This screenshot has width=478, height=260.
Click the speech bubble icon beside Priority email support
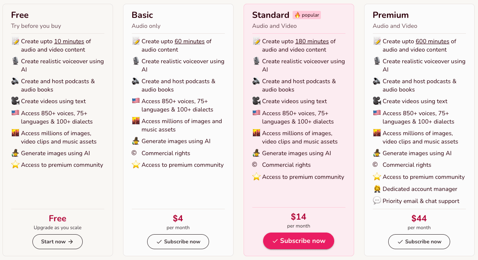pyautogui.click(x=377, y=201)
